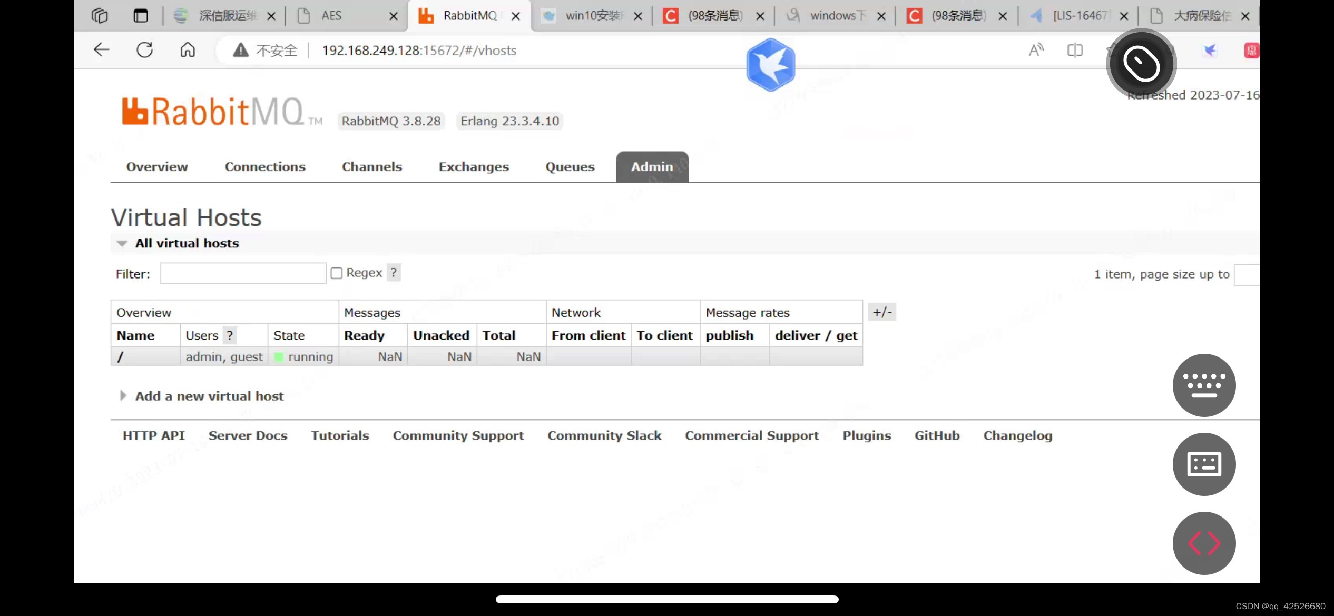Open the HTTP API link
The height and width of the screenshot is (616, 1334).
coord(153,435)
